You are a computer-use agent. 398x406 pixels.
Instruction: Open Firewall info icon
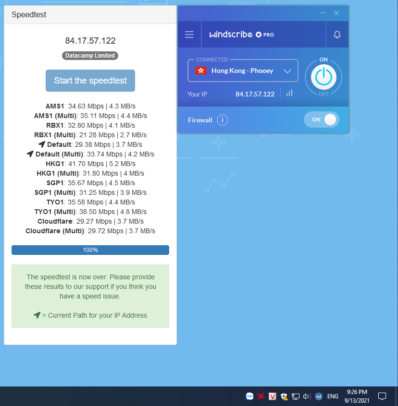click(223, 120)
